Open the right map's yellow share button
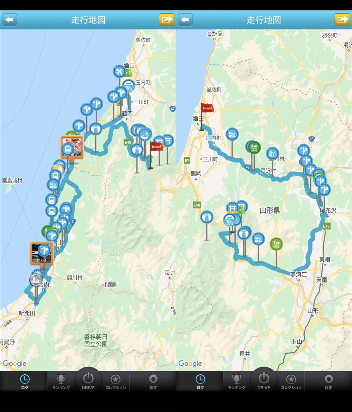This screenshot has height=412, width=352. 342,20
